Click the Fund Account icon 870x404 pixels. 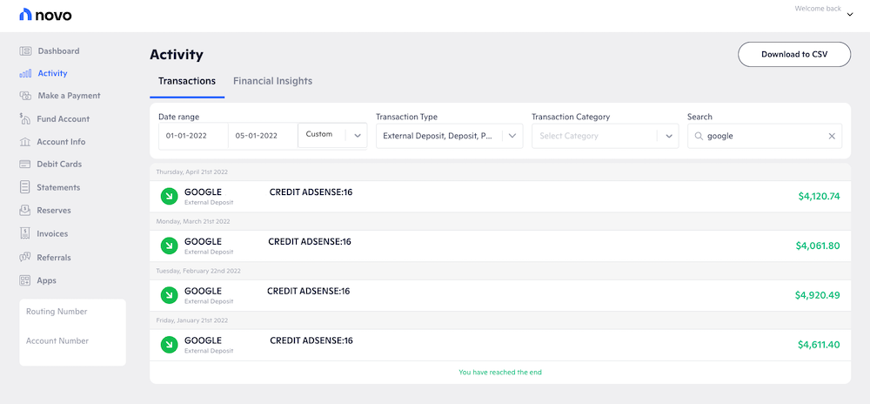point(25,118)
